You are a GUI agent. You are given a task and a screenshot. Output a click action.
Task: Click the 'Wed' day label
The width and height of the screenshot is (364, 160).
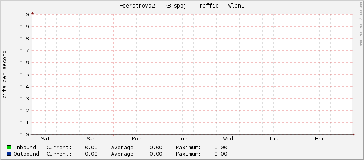[228, 139]
